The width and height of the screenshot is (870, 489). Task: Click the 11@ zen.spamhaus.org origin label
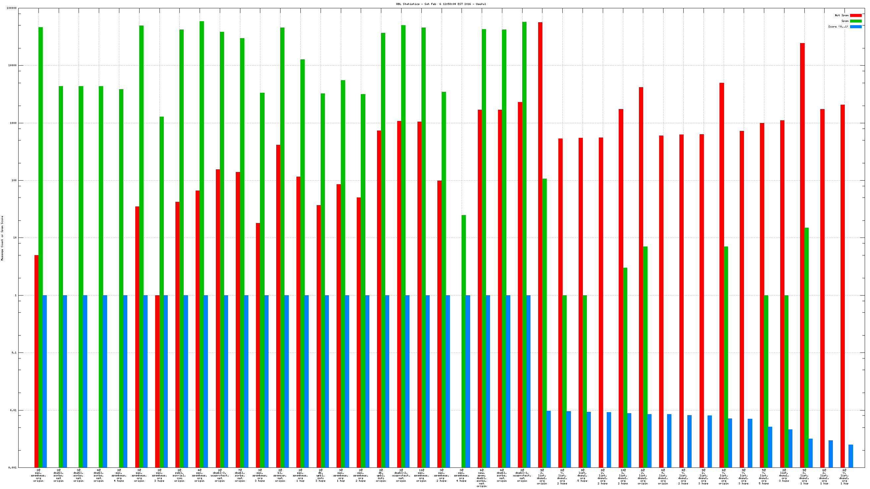click(x=421, y=475)
